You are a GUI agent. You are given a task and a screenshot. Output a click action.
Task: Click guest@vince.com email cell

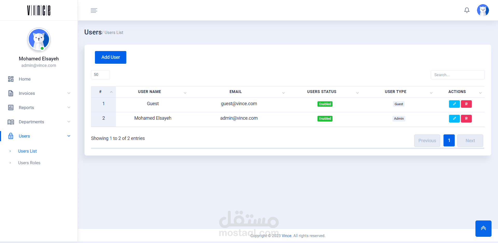tap(239, 104)
